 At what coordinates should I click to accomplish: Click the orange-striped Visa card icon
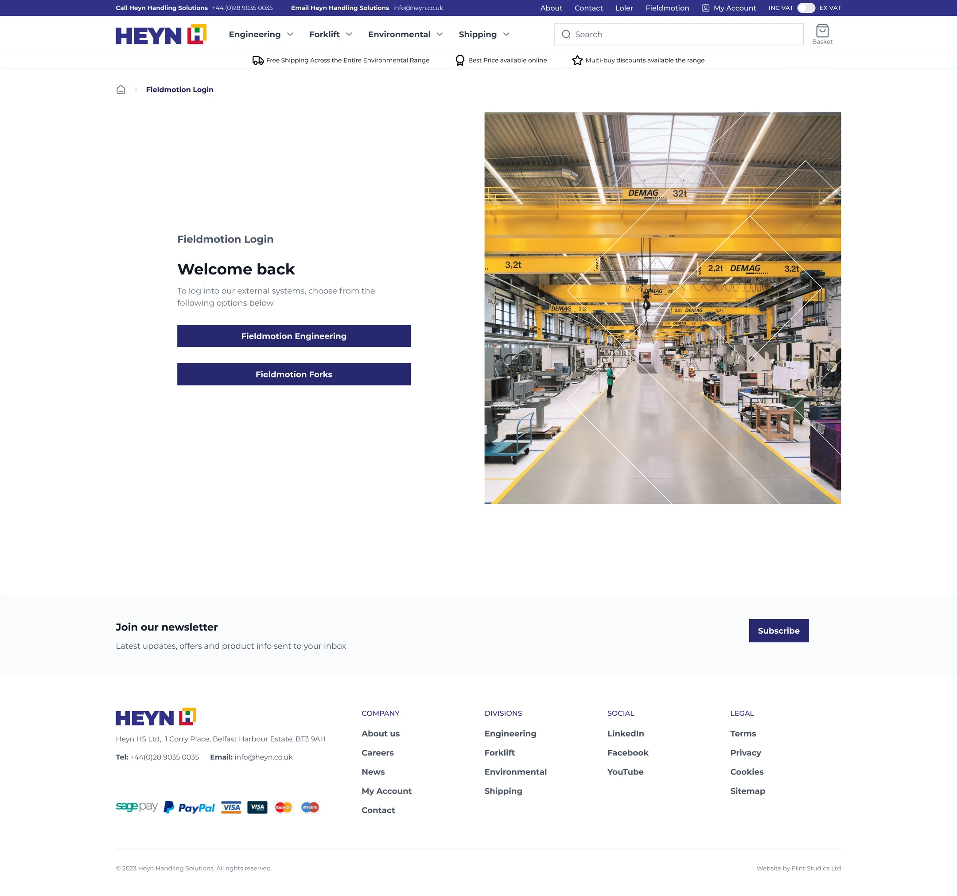(231, 807)
